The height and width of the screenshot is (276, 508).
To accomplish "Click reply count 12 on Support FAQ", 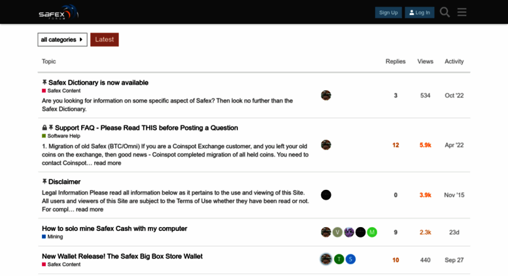I will 396,145.
